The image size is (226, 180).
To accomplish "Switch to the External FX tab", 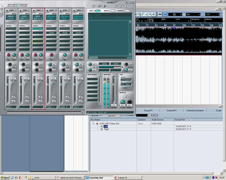I will (x=171, y=110).
